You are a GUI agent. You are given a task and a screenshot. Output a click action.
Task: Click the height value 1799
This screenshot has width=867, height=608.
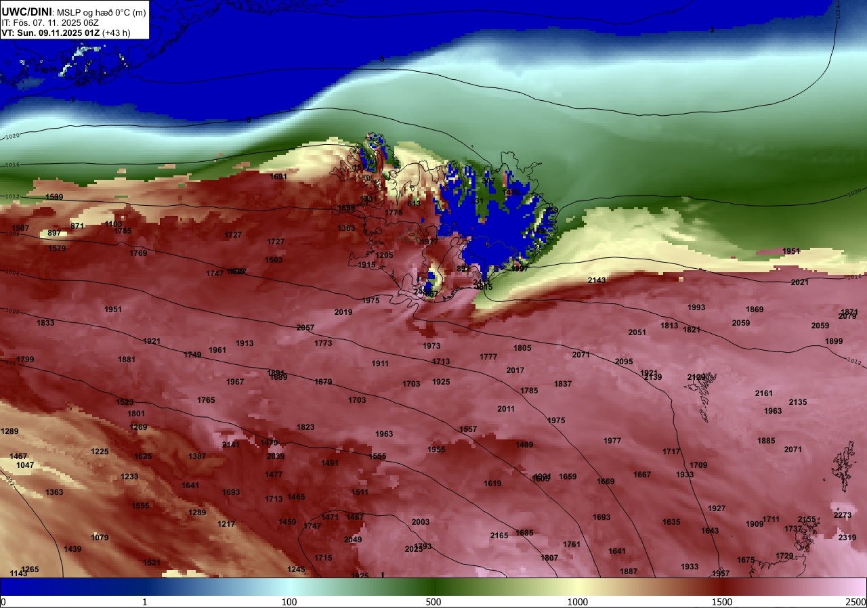(25, 360)
